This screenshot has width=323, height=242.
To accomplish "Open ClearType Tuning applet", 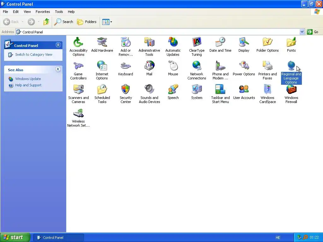I will tap(197, 42).
